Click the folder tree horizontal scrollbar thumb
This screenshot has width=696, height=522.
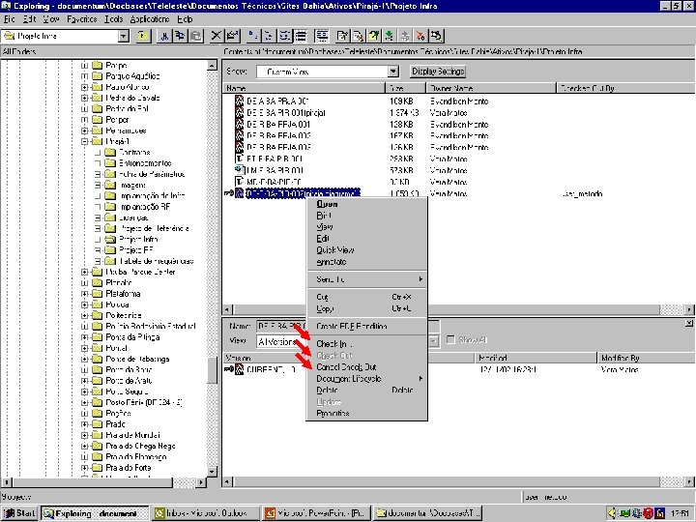(x=93, y=482)
